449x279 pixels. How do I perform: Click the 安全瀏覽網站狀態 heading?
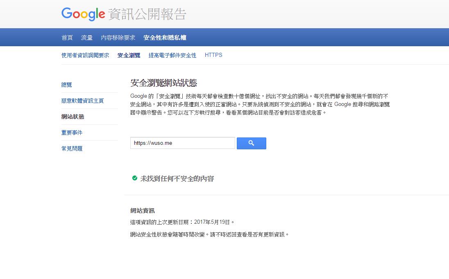tap(163, 83)
